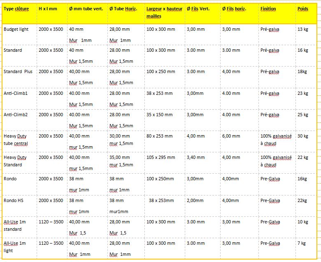This screenshot has height=262, width=321.
Task: Select the "Standard Plus" cell
Action: [18, 71]
